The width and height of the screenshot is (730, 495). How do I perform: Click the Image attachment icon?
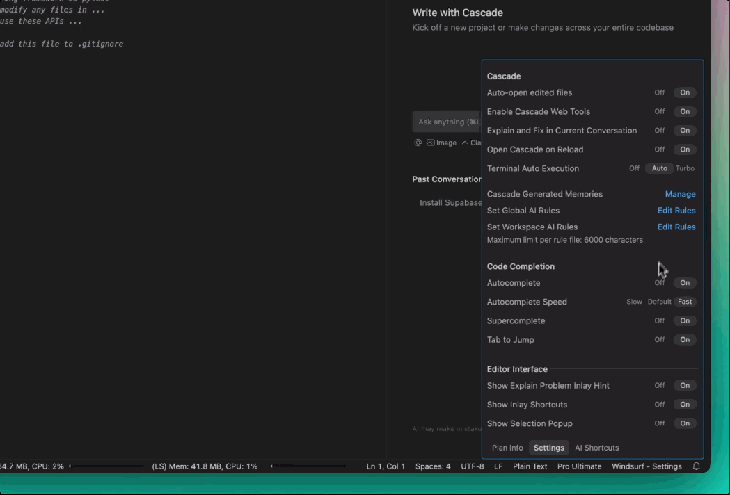441,143
